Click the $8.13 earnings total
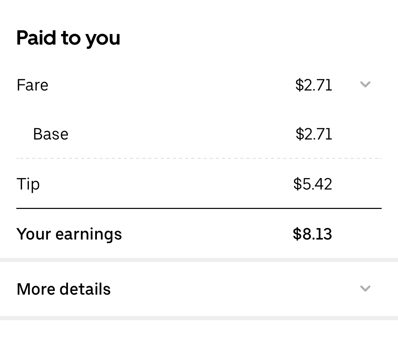Image resolution: width=398 pixels, height=361 pixels. [312, 233]
